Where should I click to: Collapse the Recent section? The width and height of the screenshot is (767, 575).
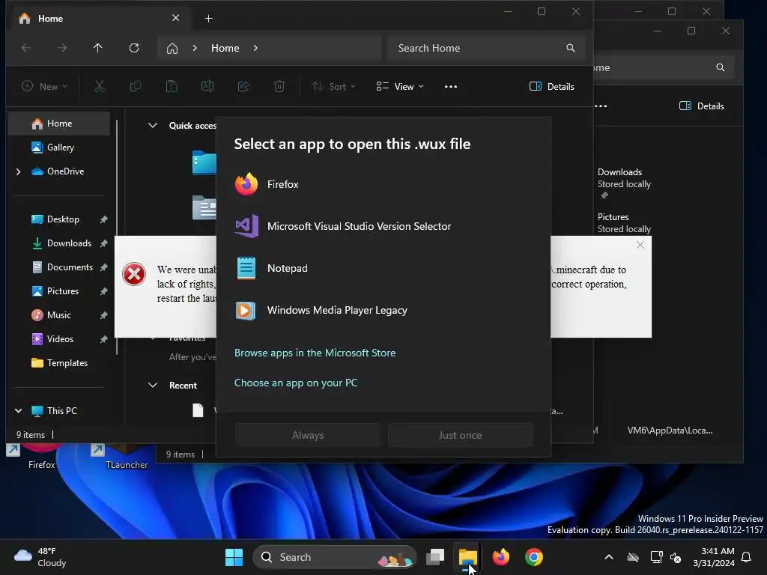pyautogui.click(x=153, y=386)
